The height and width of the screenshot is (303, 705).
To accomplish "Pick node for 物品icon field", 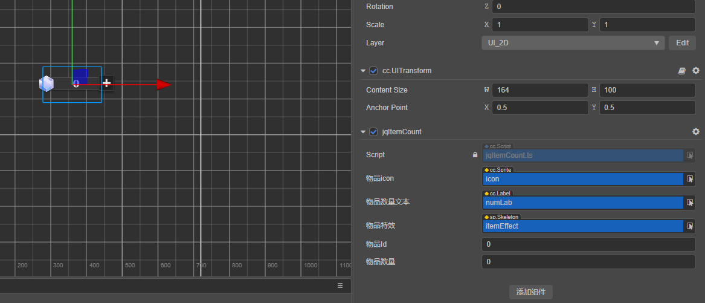I will tap(690, 179).
